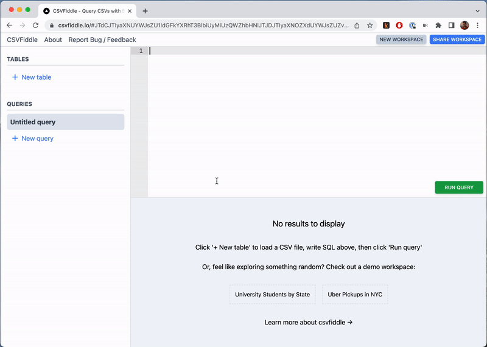Image resolution: width=487 pixels, height=347 pixels.
Task: Load the University Students by State demo
Action: click(x=272, y=295)
